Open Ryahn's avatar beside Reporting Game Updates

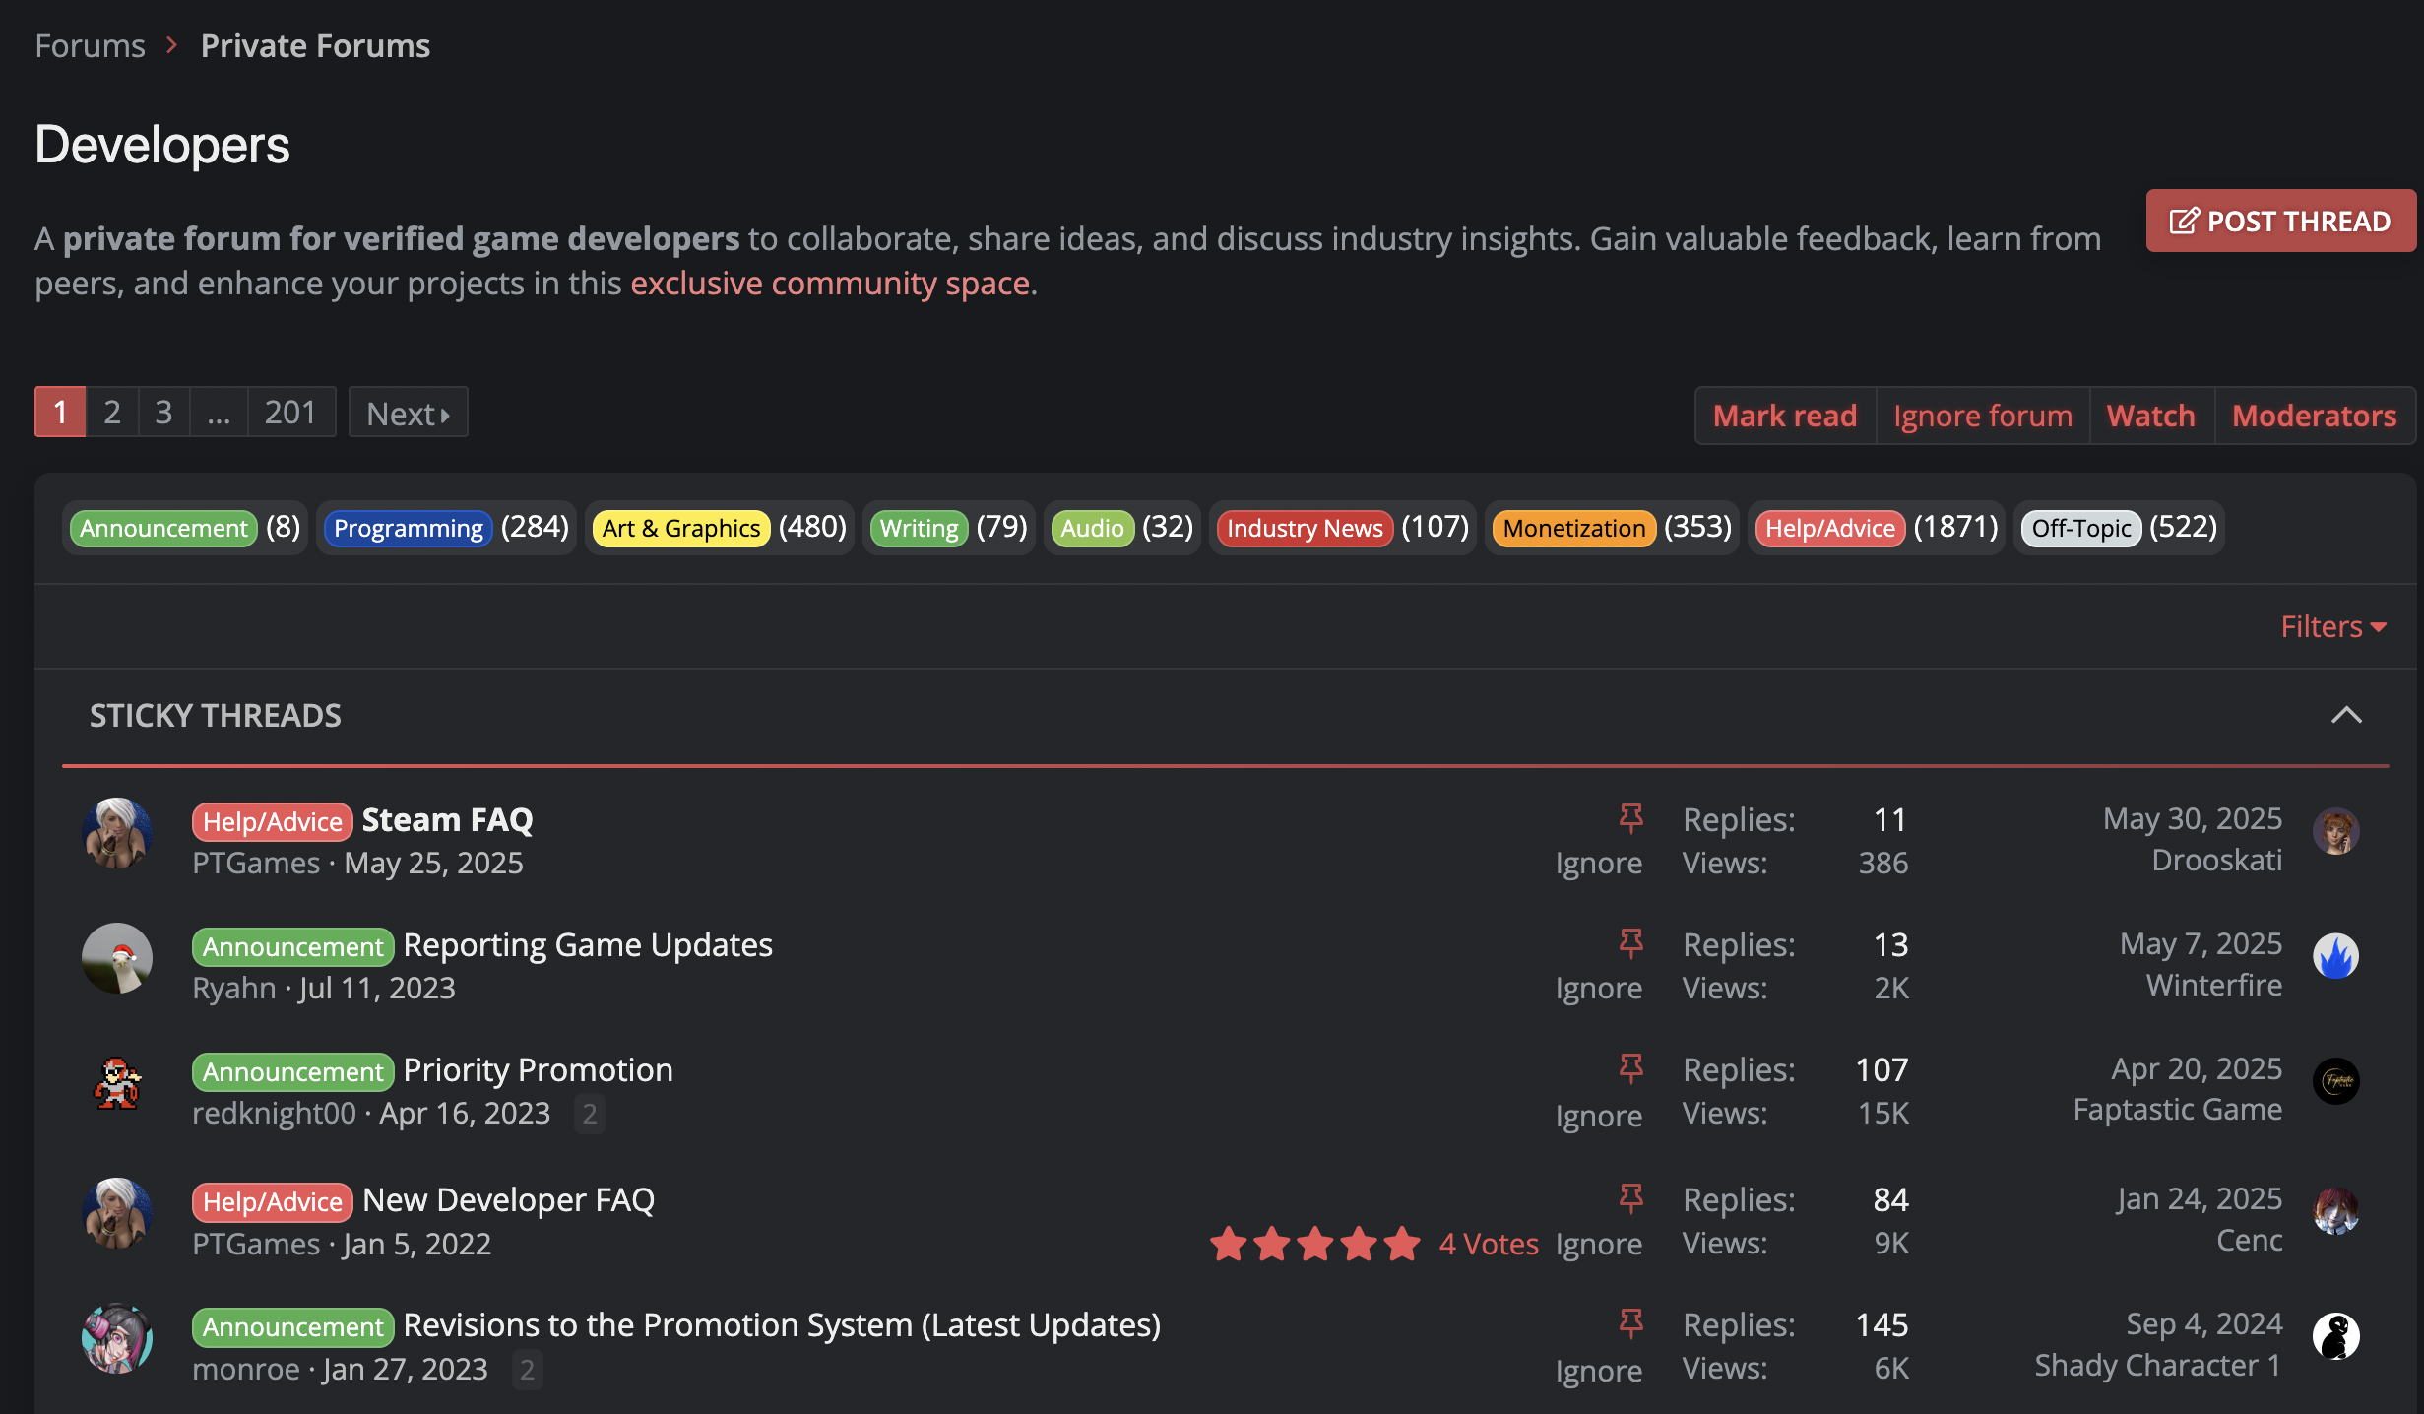tap(117, 958)
